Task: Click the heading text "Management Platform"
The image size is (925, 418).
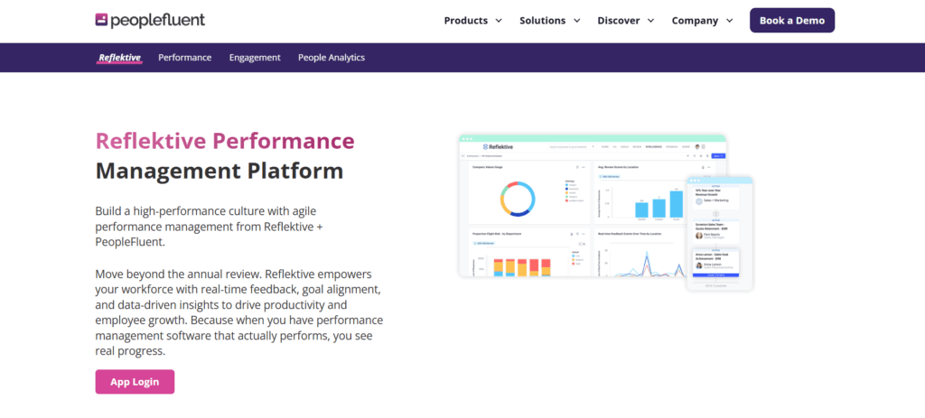Action: click(x=219, y=171)
